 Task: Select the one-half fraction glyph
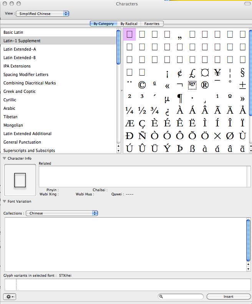tap(142, 111)
